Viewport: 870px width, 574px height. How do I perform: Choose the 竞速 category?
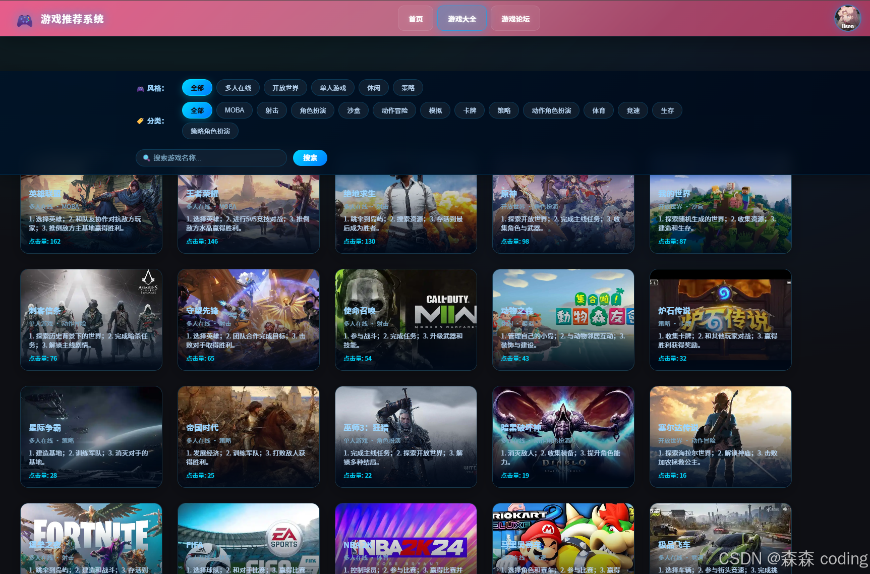633,110
